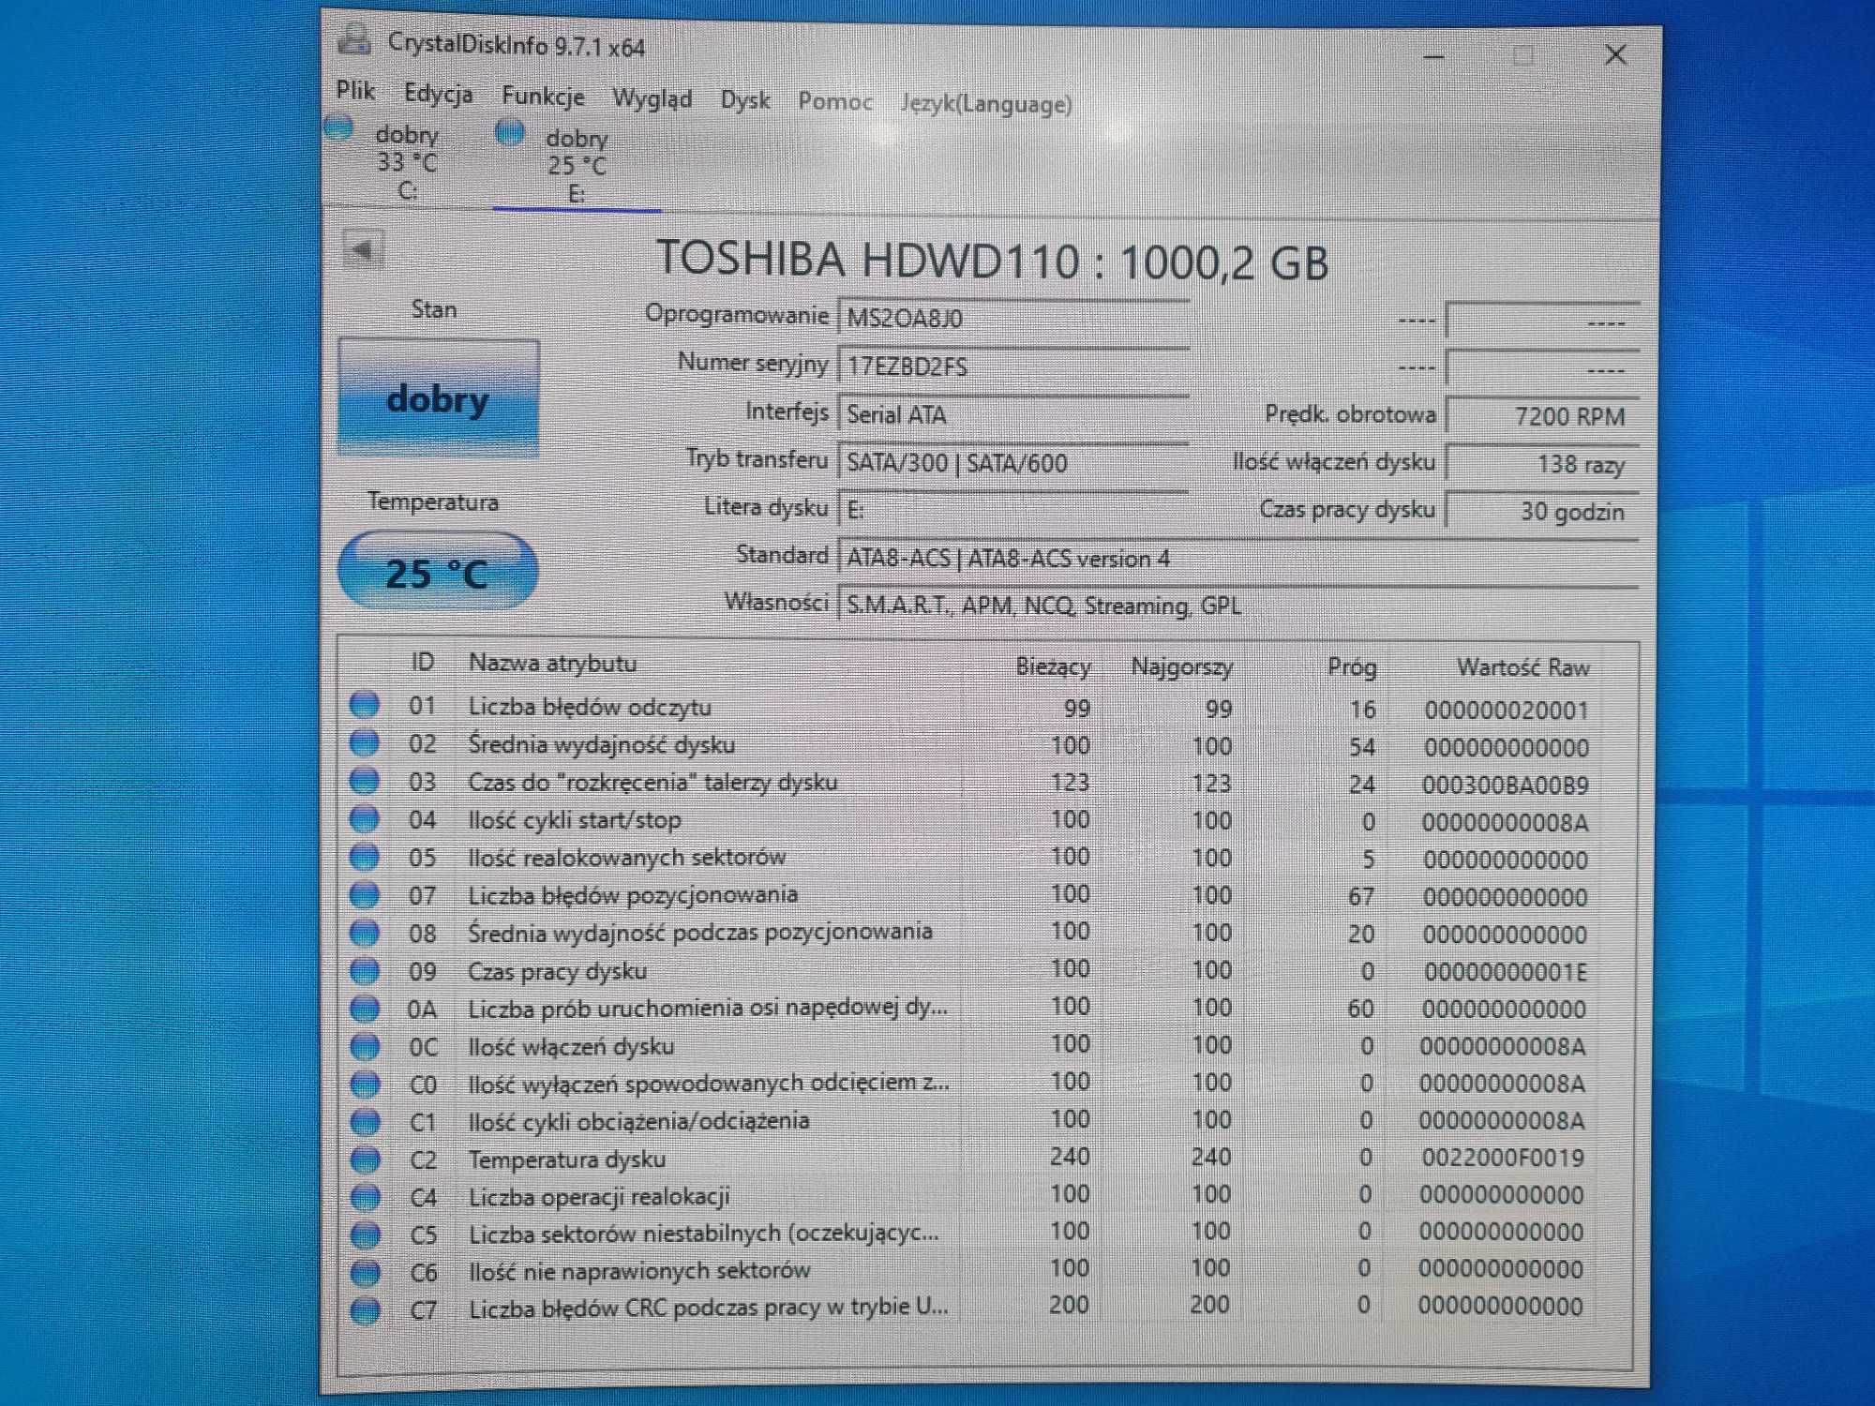Click the 30 godzin power-on hours field

tap(1542, 512)
